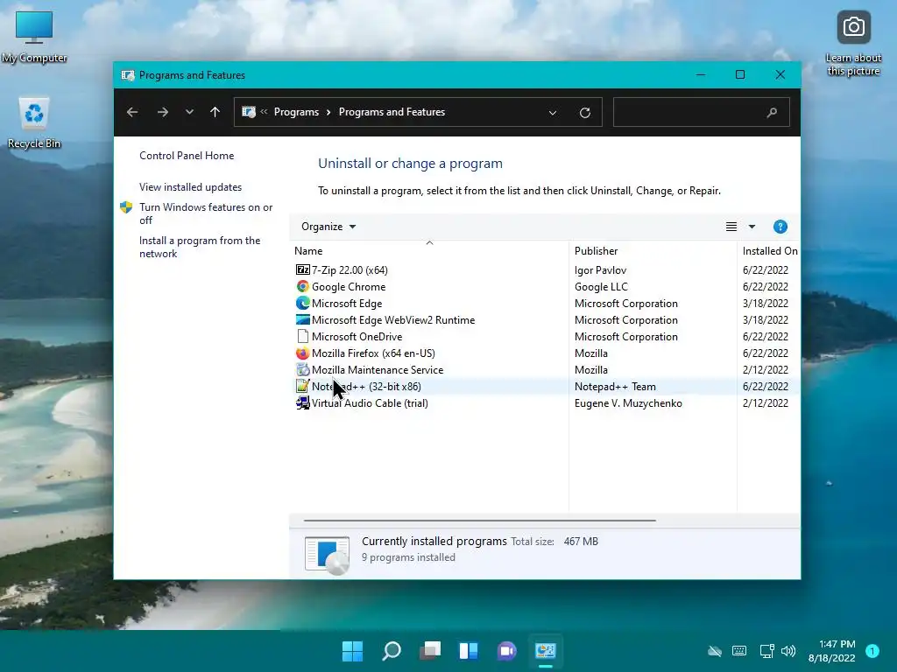The height and width of the screenshot is (672, 897).
Task: Click the Notepad++ icon in list
Action: click(x=302, y=386)
